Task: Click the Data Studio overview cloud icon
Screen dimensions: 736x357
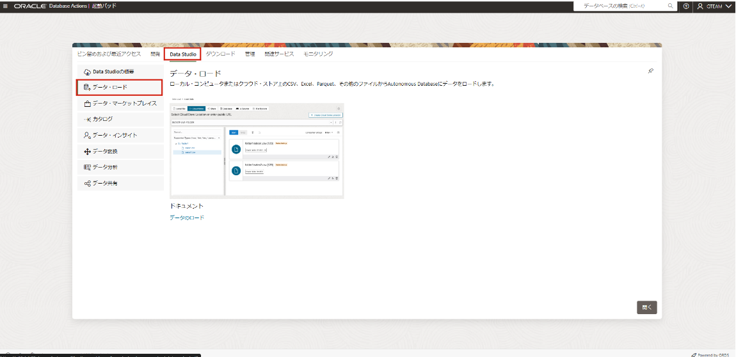Action: (x=87, y=72)
